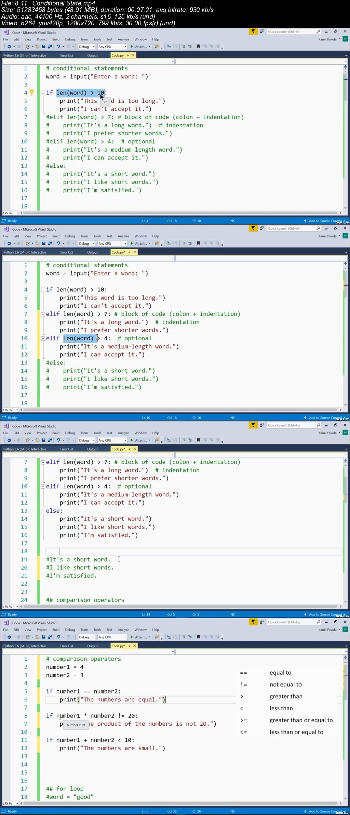Click Navigate Forward arrow in Ln 18 frame toolbar

click(x=19, y=440)
